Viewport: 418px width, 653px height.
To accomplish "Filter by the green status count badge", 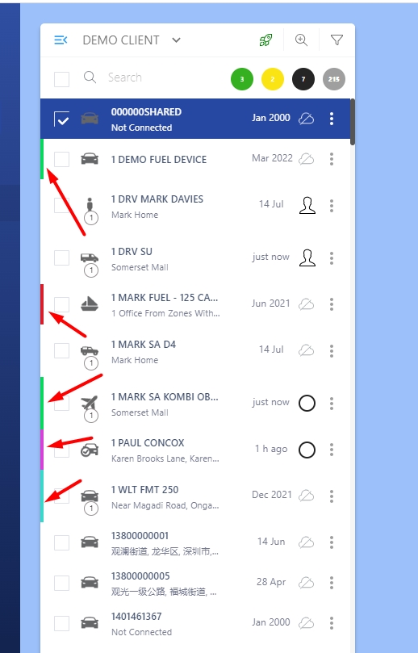I will [242, 79].
